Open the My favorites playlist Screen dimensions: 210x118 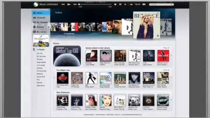pos(41,56)
